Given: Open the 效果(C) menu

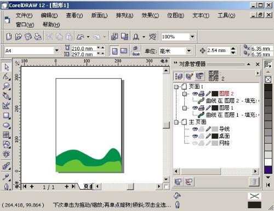Looking at the screenshot, I should coord(150,15).
